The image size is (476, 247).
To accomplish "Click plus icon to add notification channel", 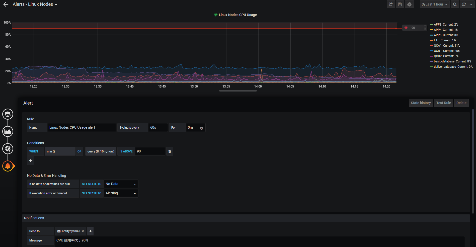I will tap(90, 231).
